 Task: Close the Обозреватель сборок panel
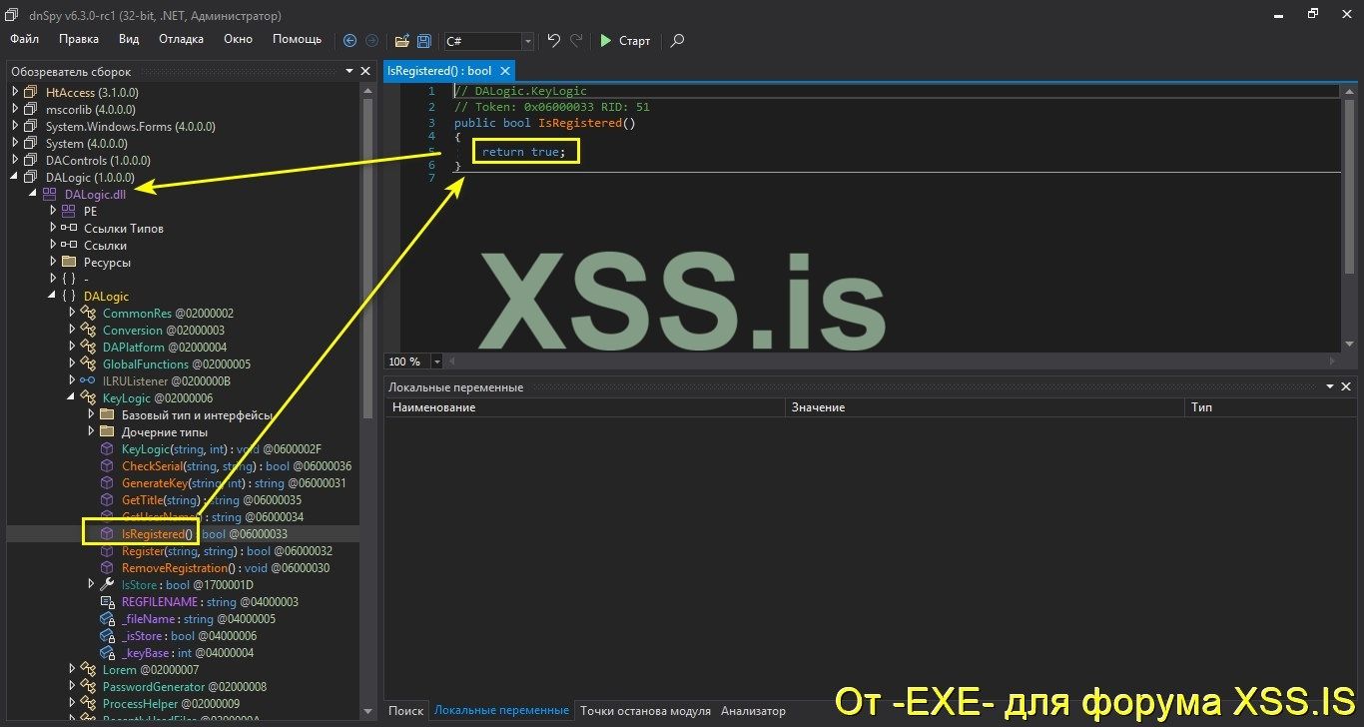pyautogui.click(x=365, y=71)
